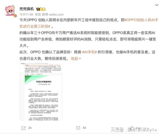Open post options chevron at top right
Screen dimensions: 159x134
click(x=157, y=5)
